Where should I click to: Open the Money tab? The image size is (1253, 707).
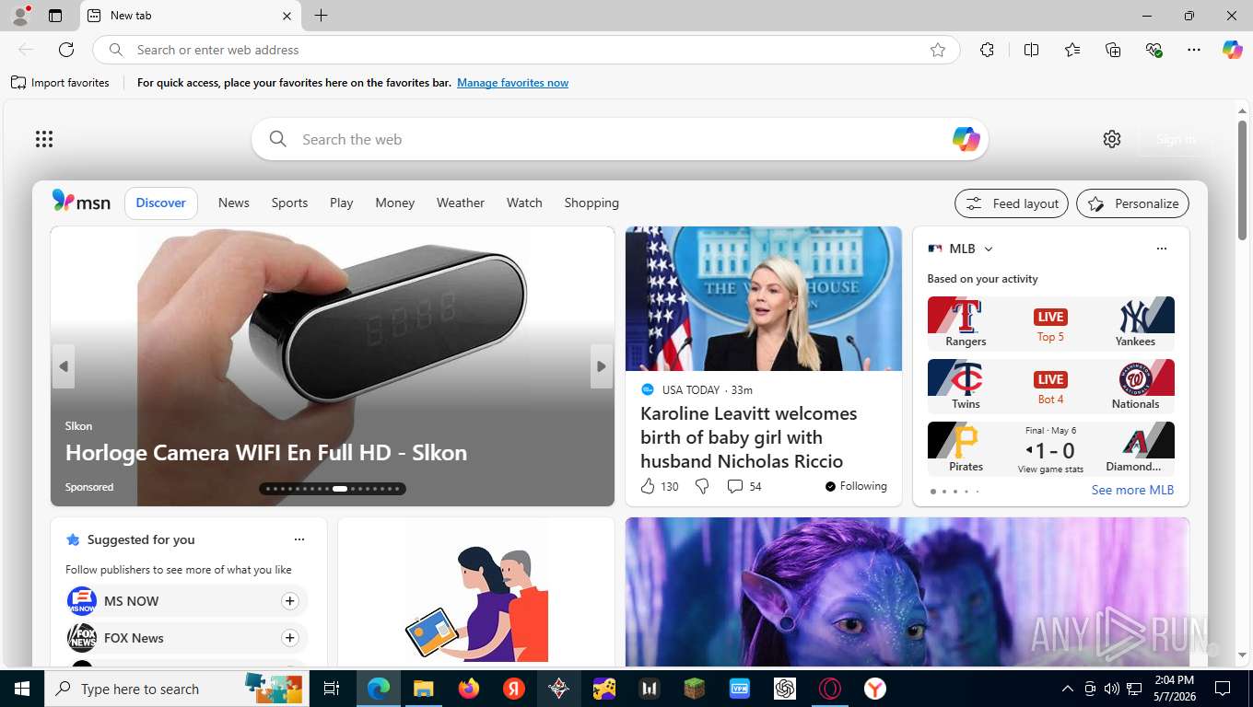coord(395,203)
